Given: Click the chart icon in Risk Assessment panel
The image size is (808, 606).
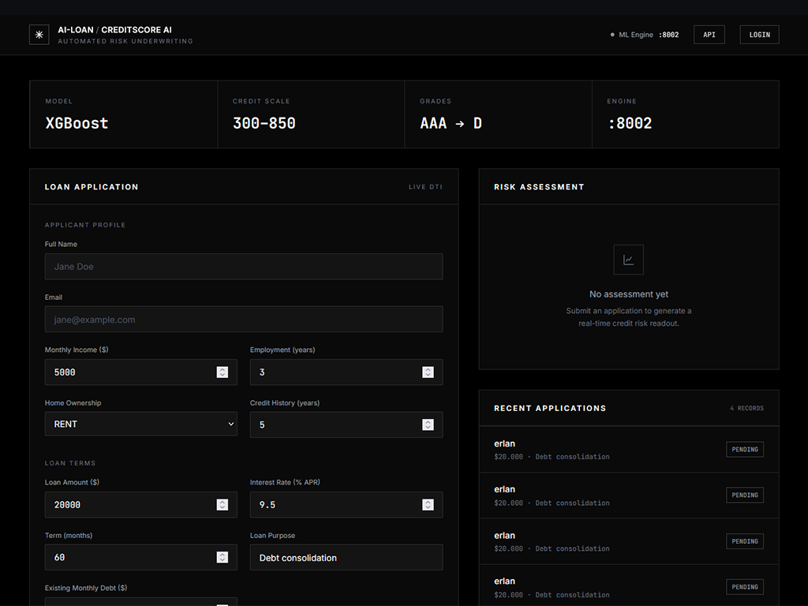Looking at the screenshot, I should (x=628, y=260).
